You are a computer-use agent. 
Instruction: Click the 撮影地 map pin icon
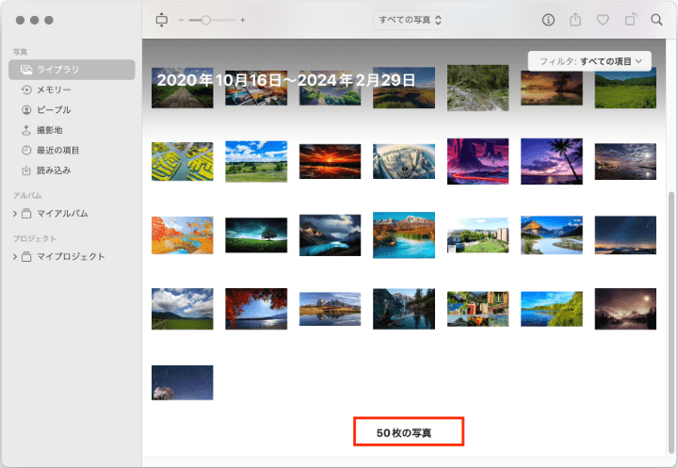coord(26,130)
